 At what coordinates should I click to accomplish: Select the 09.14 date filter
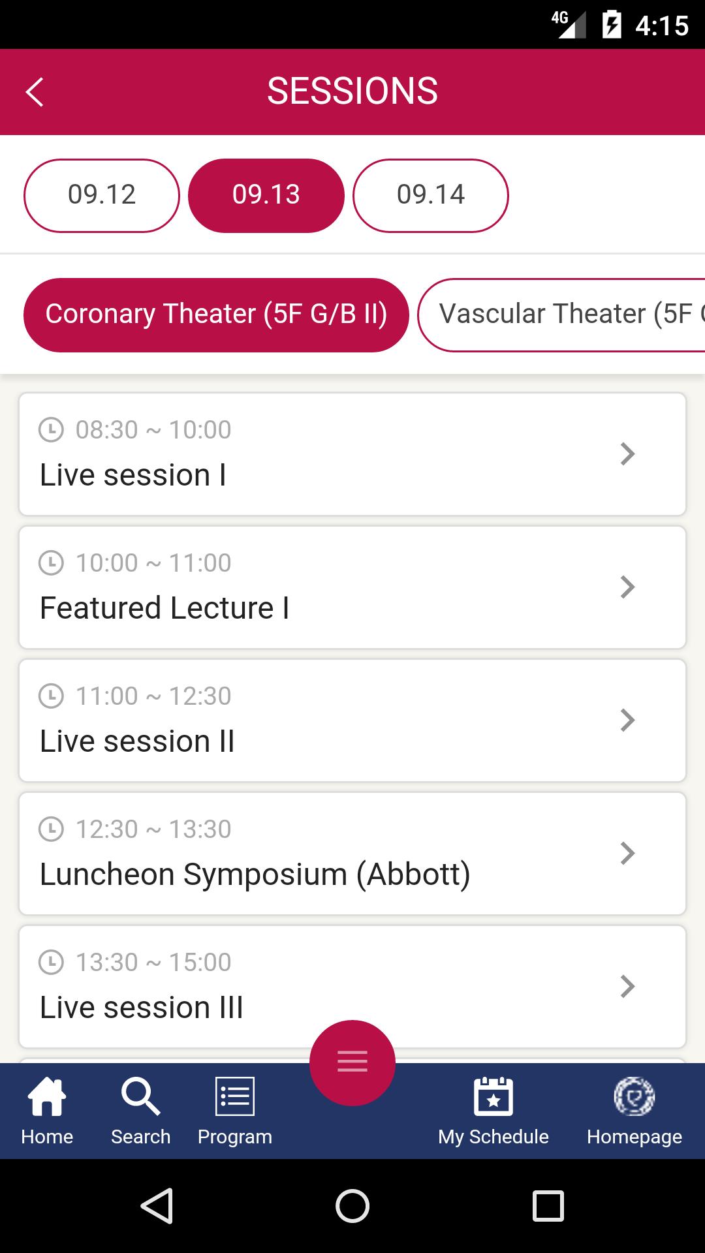[x=431, y=195]
